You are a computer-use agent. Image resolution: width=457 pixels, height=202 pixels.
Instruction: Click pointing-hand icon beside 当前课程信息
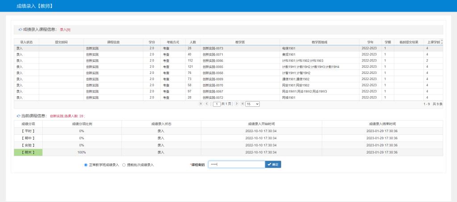click(x=18, y=116)
